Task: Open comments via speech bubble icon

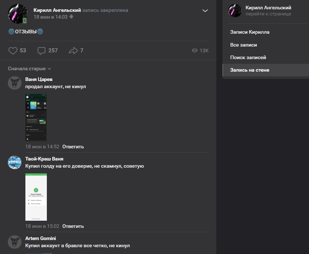Action: click(41, 51)
